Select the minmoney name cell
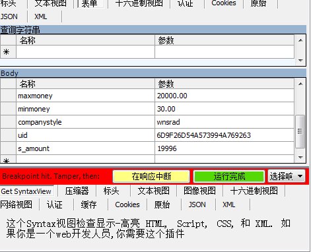 [x=85, y=109]
